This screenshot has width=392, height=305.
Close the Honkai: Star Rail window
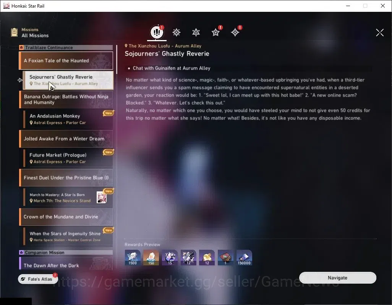[382, 6]
